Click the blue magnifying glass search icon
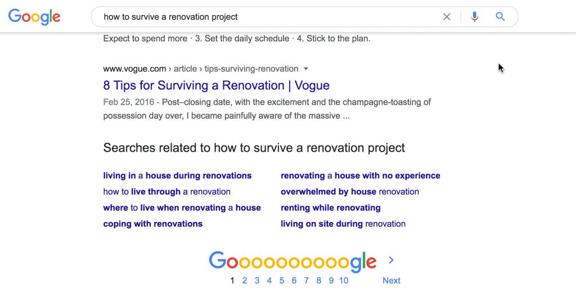This screenshot has width=576, height=294. click(x=500, y=17)
